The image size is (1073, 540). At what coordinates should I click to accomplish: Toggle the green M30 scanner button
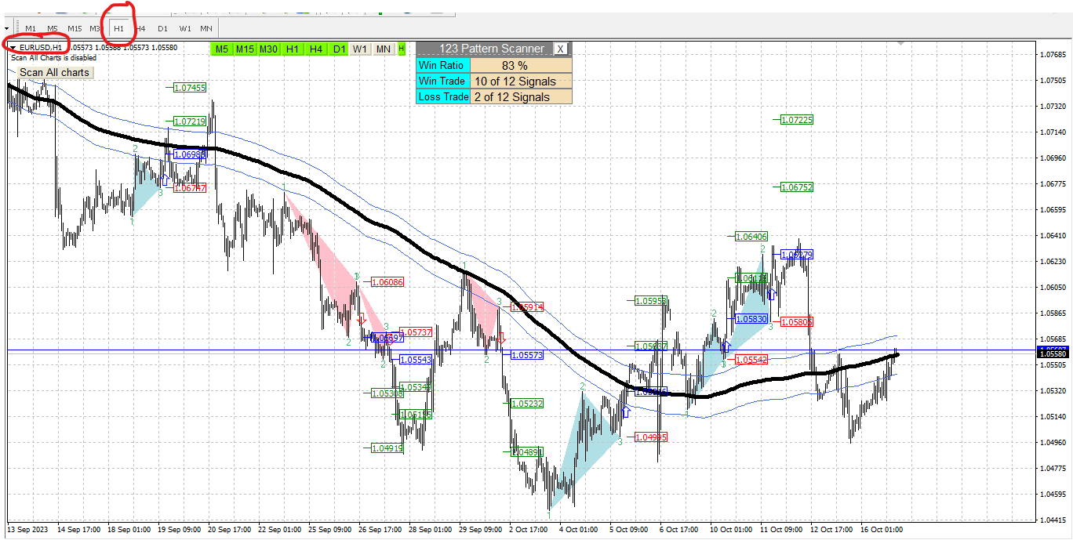[x=269, y=49]
